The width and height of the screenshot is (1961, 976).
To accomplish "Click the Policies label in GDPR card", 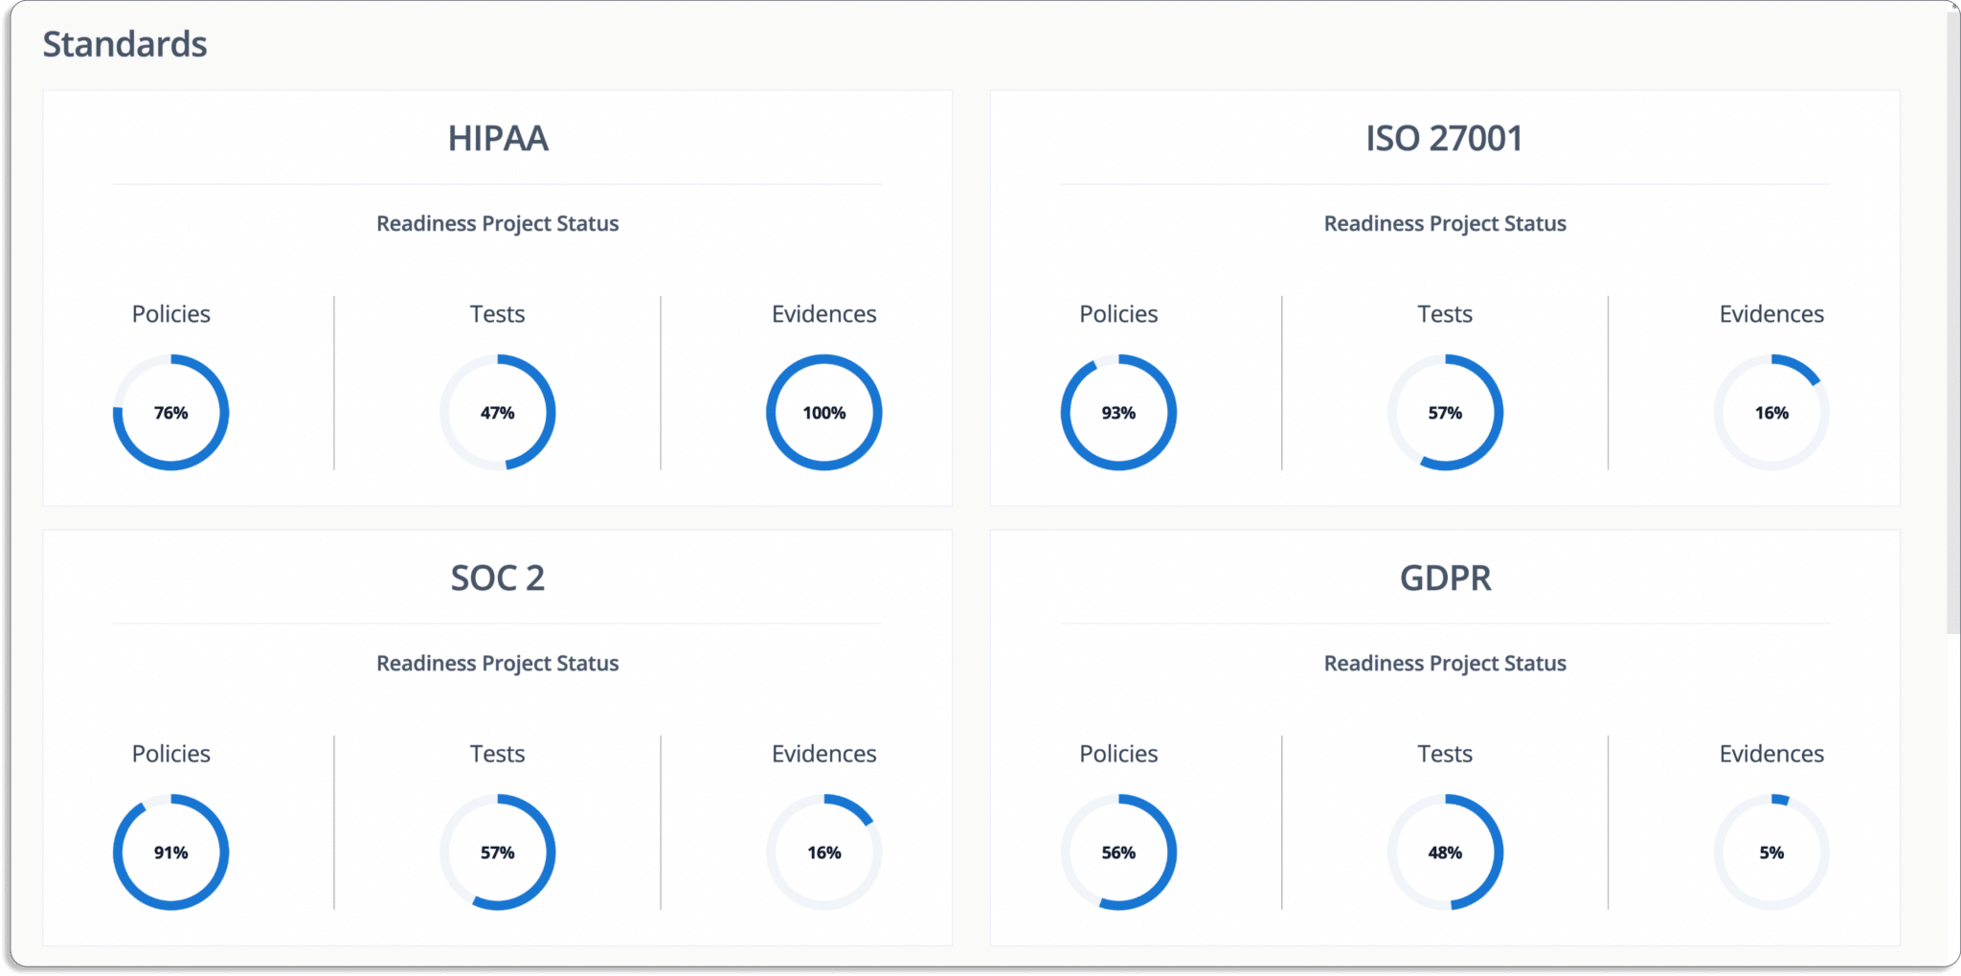I will click(1118, 754).
